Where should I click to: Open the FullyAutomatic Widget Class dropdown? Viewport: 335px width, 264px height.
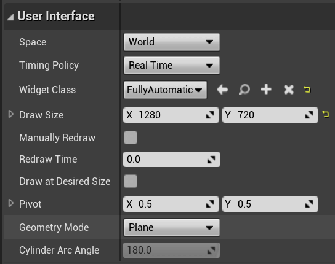165,90
